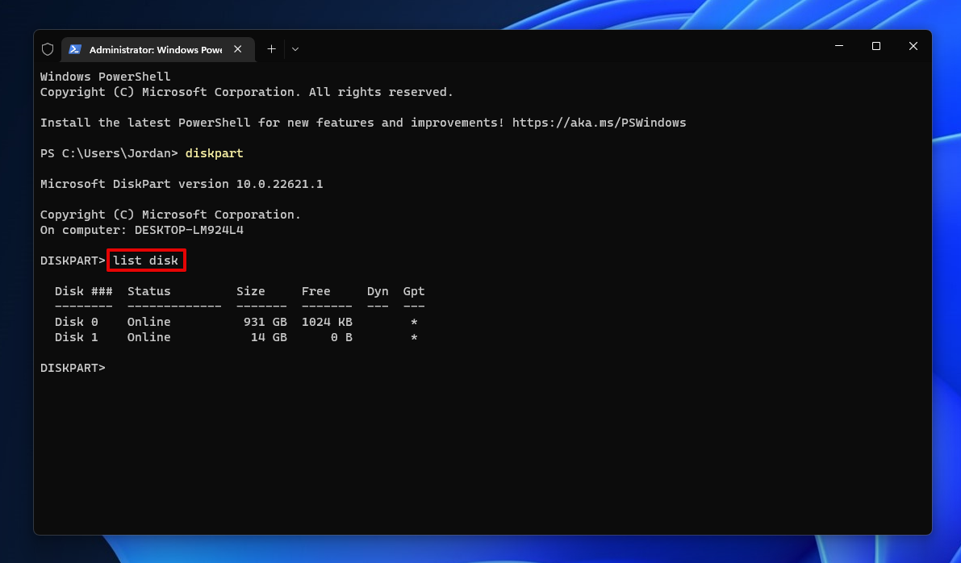This screenshot has height=563, width=961.
Task: Click the 'Gpt' column header
Action: point(414,291)
